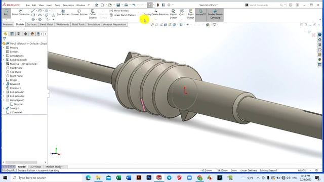Click the Trim Entities tool
The image size is (324, 182).
coord(63,13)
